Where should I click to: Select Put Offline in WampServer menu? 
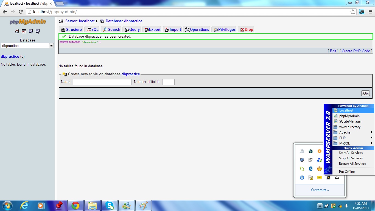tap(353, 172)
